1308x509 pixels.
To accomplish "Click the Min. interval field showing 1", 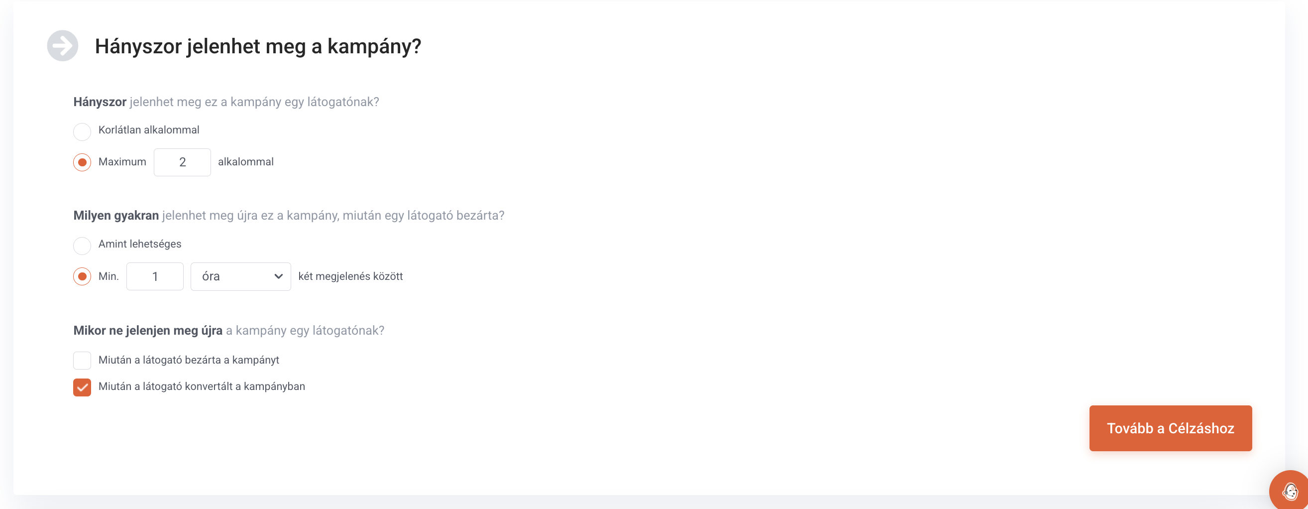I will coord(155,277).
